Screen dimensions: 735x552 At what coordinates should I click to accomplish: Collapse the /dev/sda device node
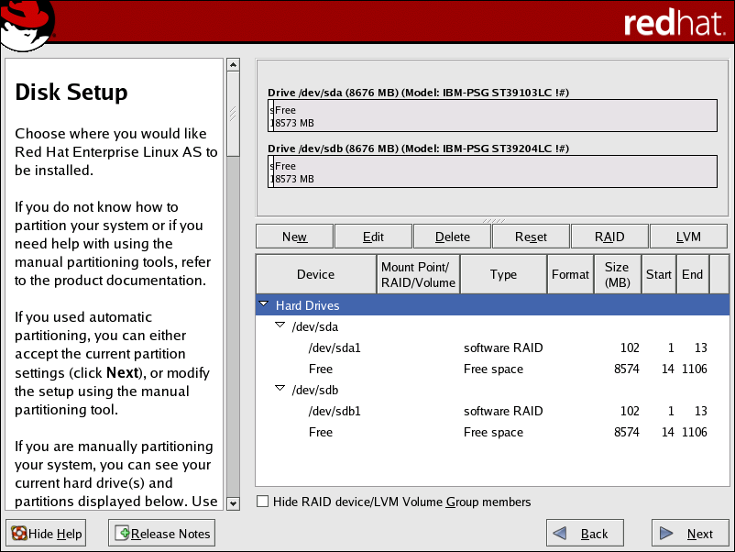point(280,326)
